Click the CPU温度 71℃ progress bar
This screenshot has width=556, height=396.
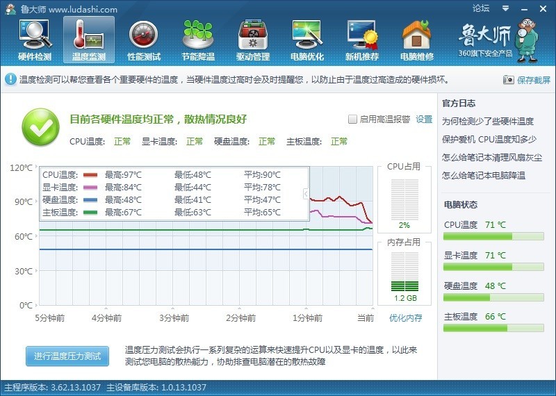pos(493,236)
